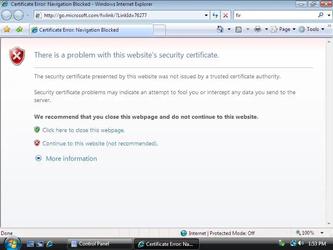Click the Done status bar text
Viewport: 333px width, 250px height.
(x=7, y=233)
